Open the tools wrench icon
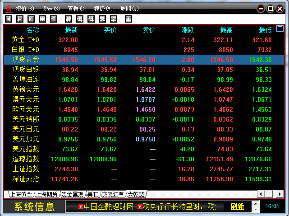The width and height of the screenshot is (289, 216). coord(102,19)
